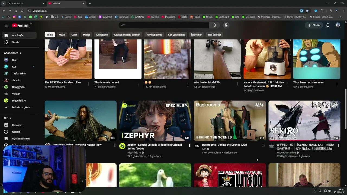Select the Müzik filter chip
Image resolution: width=347 pixels, height=195 pixels.
[62, 35]
